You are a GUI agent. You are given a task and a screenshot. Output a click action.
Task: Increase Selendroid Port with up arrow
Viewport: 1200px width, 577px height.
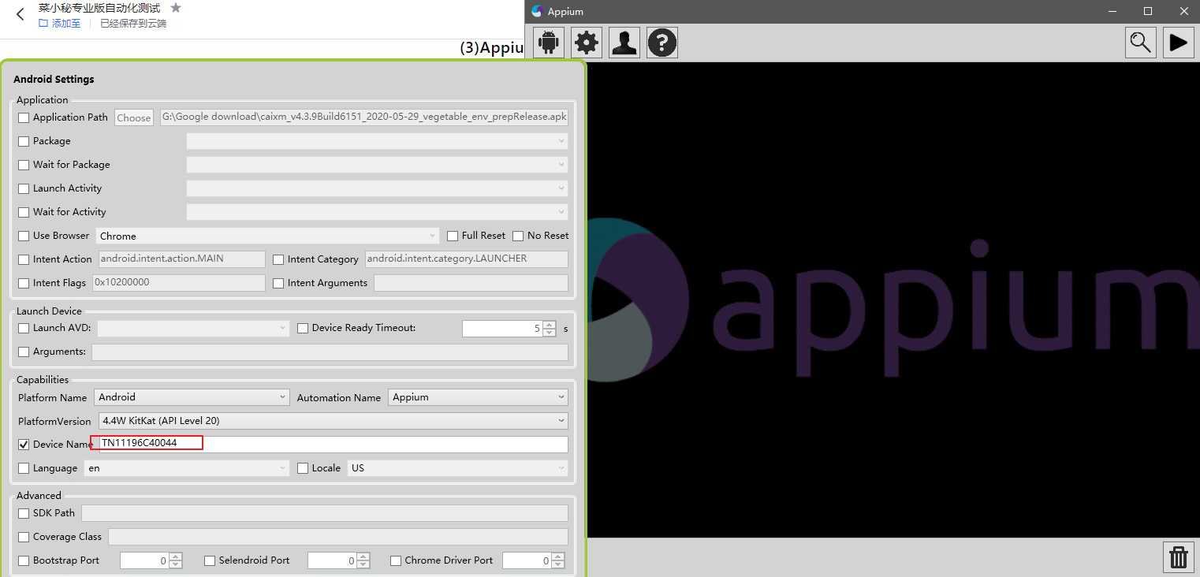[x=363, y=557]
